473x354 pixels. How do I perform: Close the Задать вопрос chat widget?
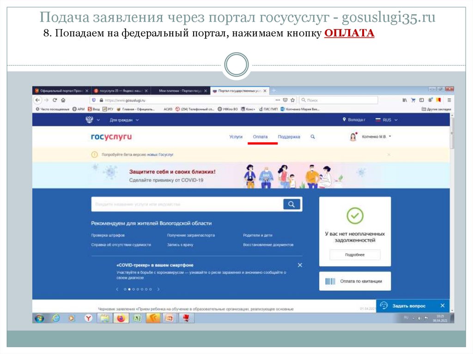443,306
